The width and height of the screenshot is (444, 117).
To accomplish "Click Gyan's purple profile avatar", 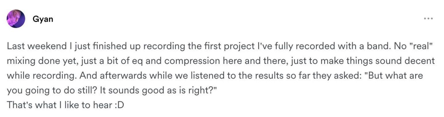I will click(x=16, y=19).
